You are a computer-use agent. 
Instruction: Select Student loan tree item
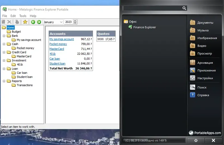click(25, 77)
